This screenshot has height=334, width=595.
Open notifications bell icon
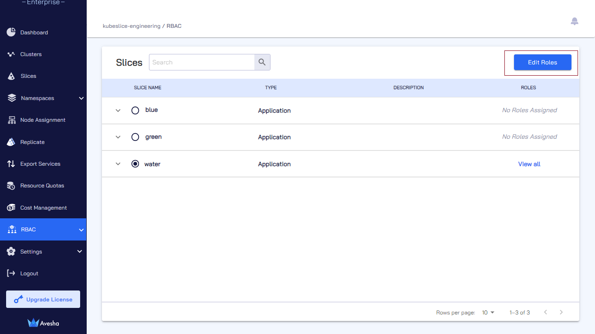coord(575,21)
